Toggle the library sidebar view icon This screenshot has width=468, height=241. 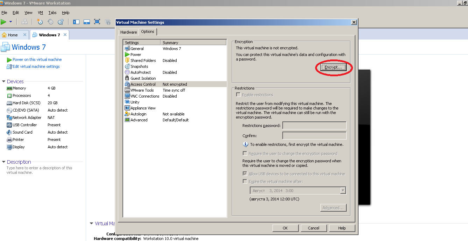click(x=76, y=22)
